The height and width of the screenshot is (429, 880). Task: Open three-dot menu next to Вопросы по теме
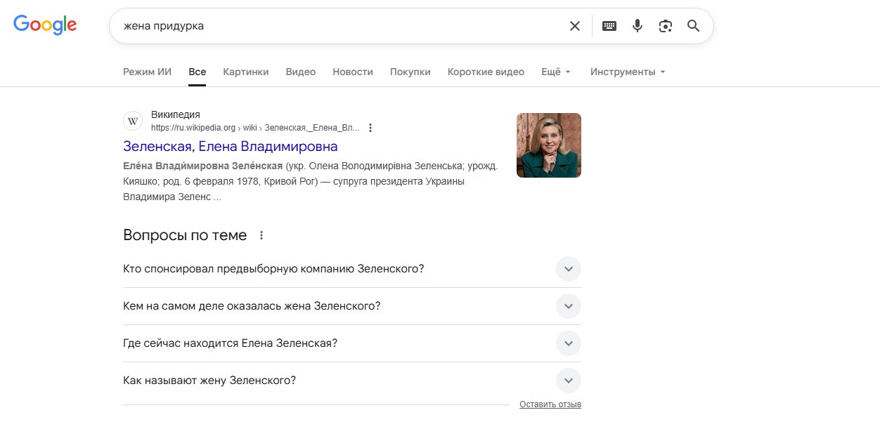point(261,236)
